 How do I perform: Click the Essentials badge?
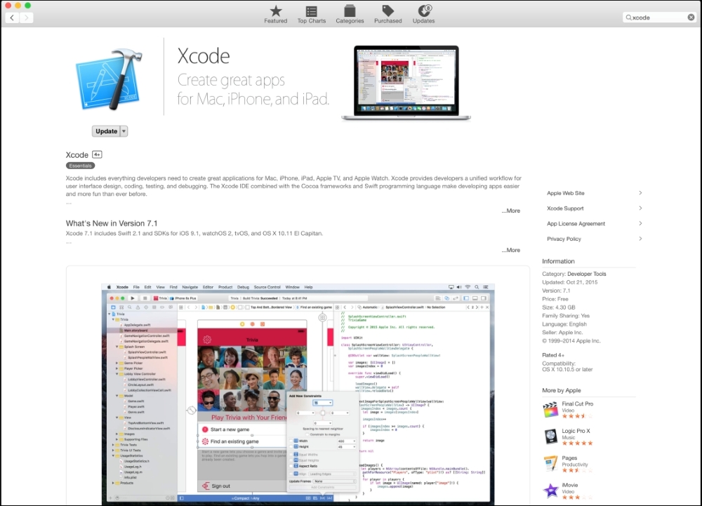pyautogui.click(x=80, y=166)
